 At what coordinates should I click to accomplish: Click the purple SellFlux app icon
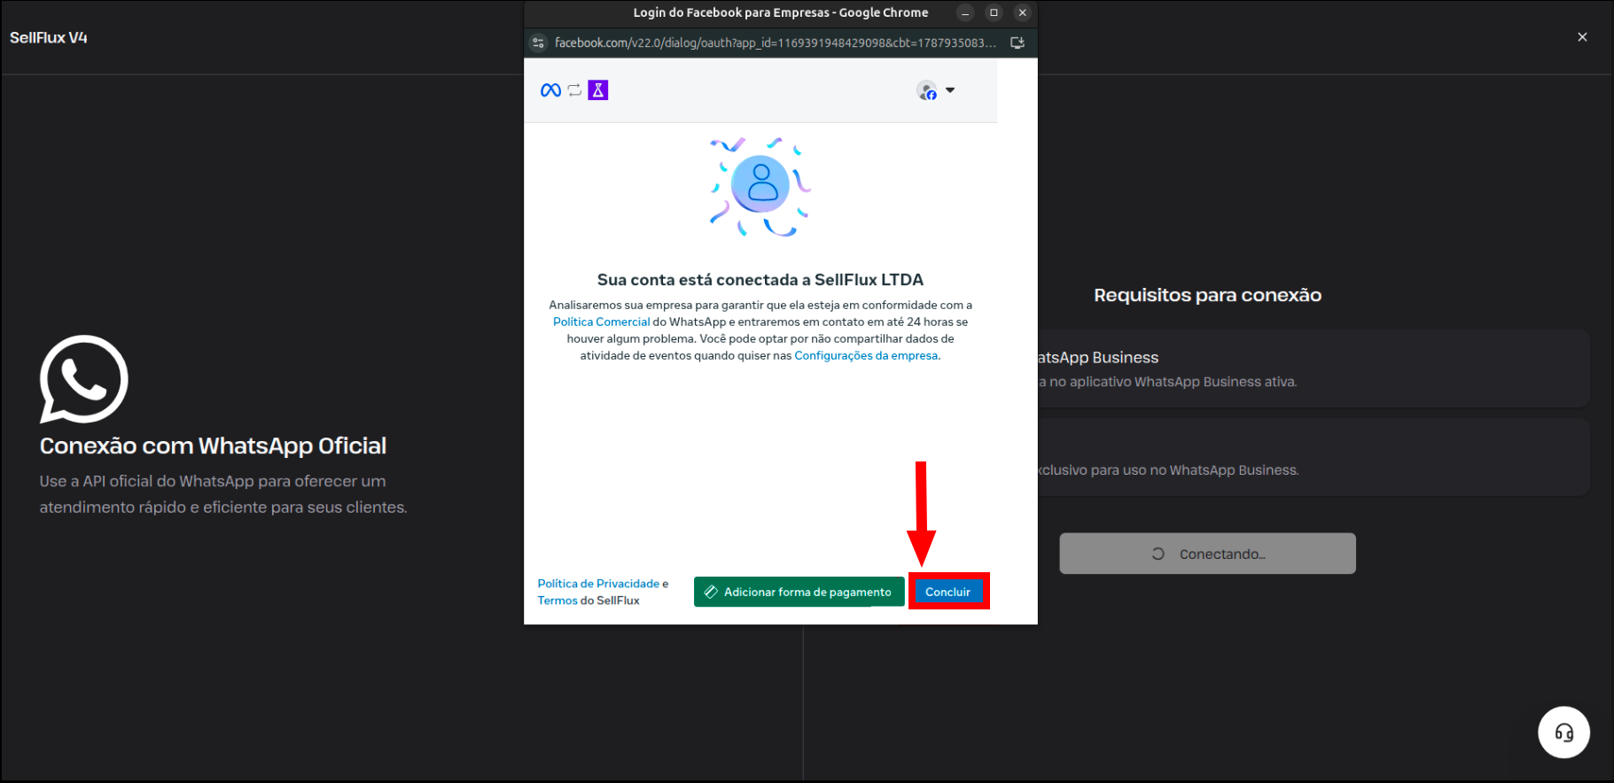[598, 90]
